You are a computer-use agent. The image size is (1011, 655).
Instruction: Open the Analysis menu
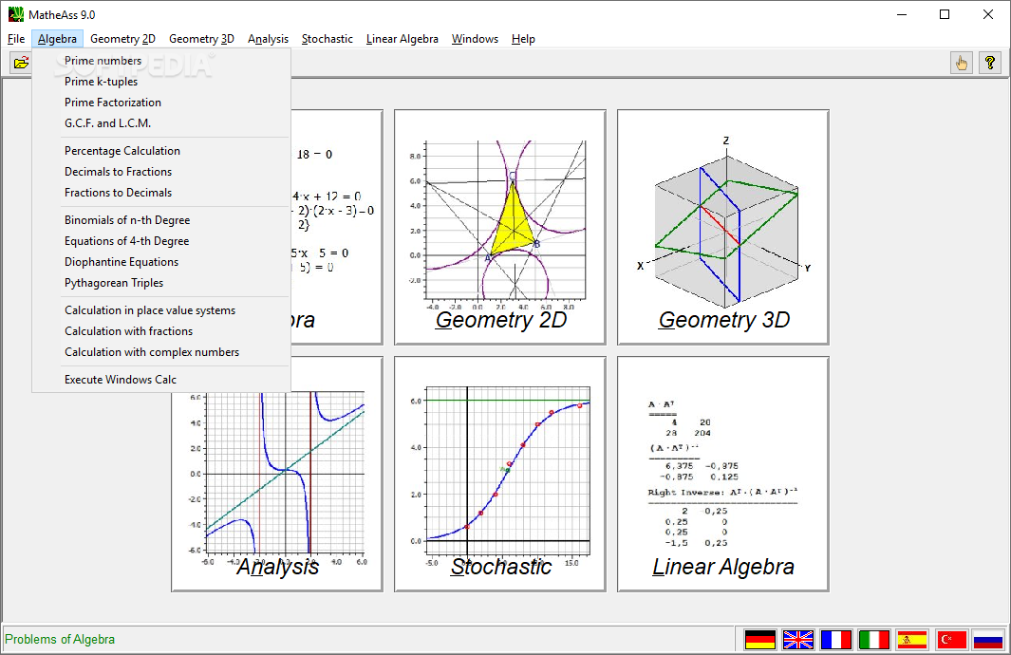coord(269,39)
